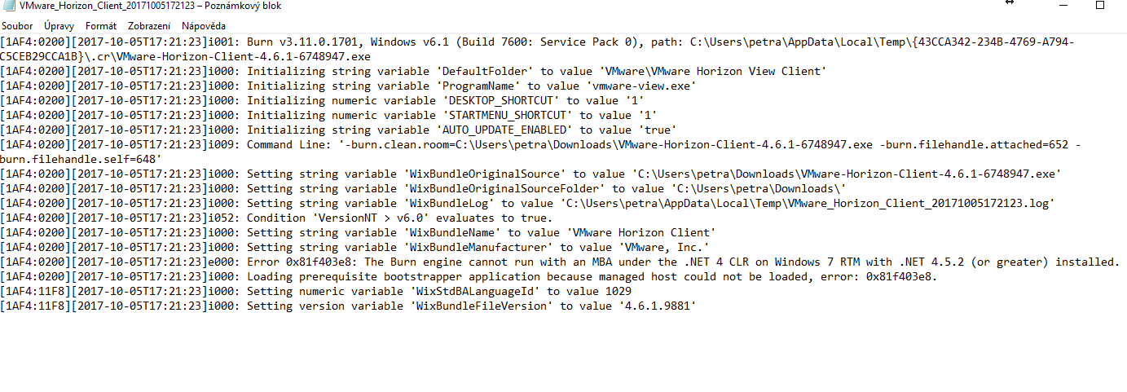Maximize the Poznámkový blok window

1099,5
